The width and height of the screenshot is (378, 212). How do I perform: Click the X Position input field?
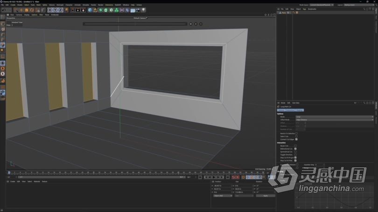click(x=222, y=186)
